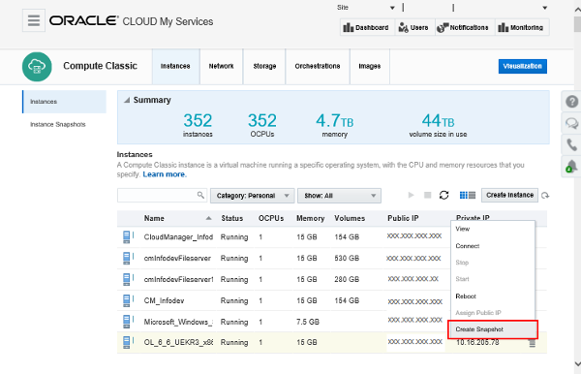Viewport: 581px width, 374px height.
Task: Open the Monitoring button
Action: 522,27
